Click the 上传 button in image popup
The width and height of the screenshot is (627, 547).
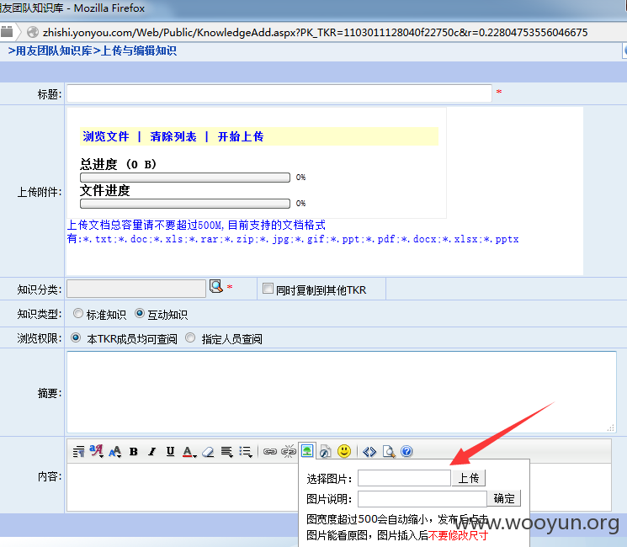click(468, 478)
